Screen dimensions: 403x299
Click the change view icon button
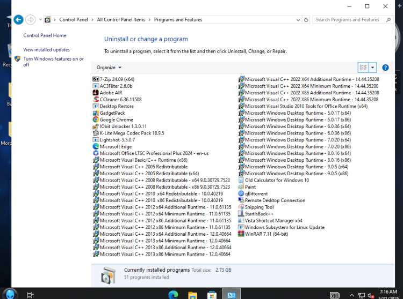pyautogui.click(x=363, y=68)
